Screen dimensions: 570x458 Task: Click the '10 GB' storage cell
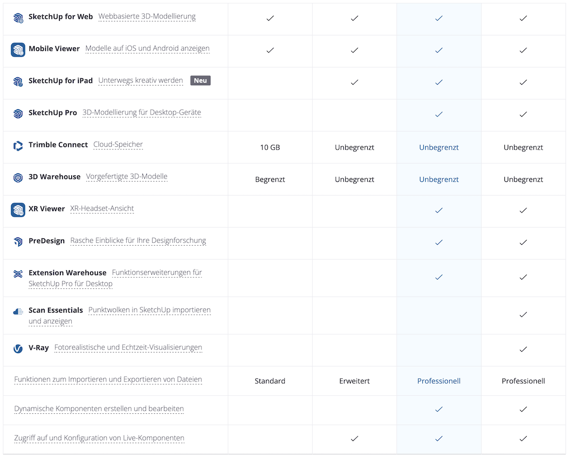270,147
